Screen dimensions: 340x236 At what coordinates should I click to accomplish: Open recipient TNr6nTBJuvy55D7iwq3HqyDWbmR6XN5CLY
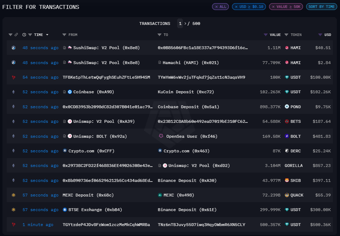tap(201, 225)
